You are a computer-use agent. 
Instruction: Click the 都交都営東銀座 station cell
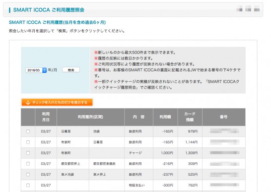click(107, 164)
